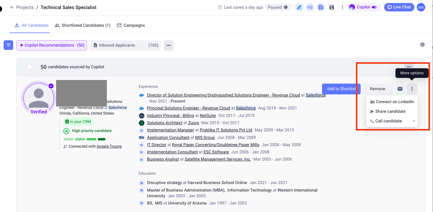Click graduation icon beside BS, MIS entry
Screen dimensions: 433x212
(142, 203)
